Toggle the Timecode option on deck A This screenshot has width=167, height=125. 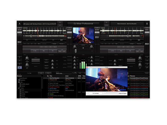[x=61, y=44]
